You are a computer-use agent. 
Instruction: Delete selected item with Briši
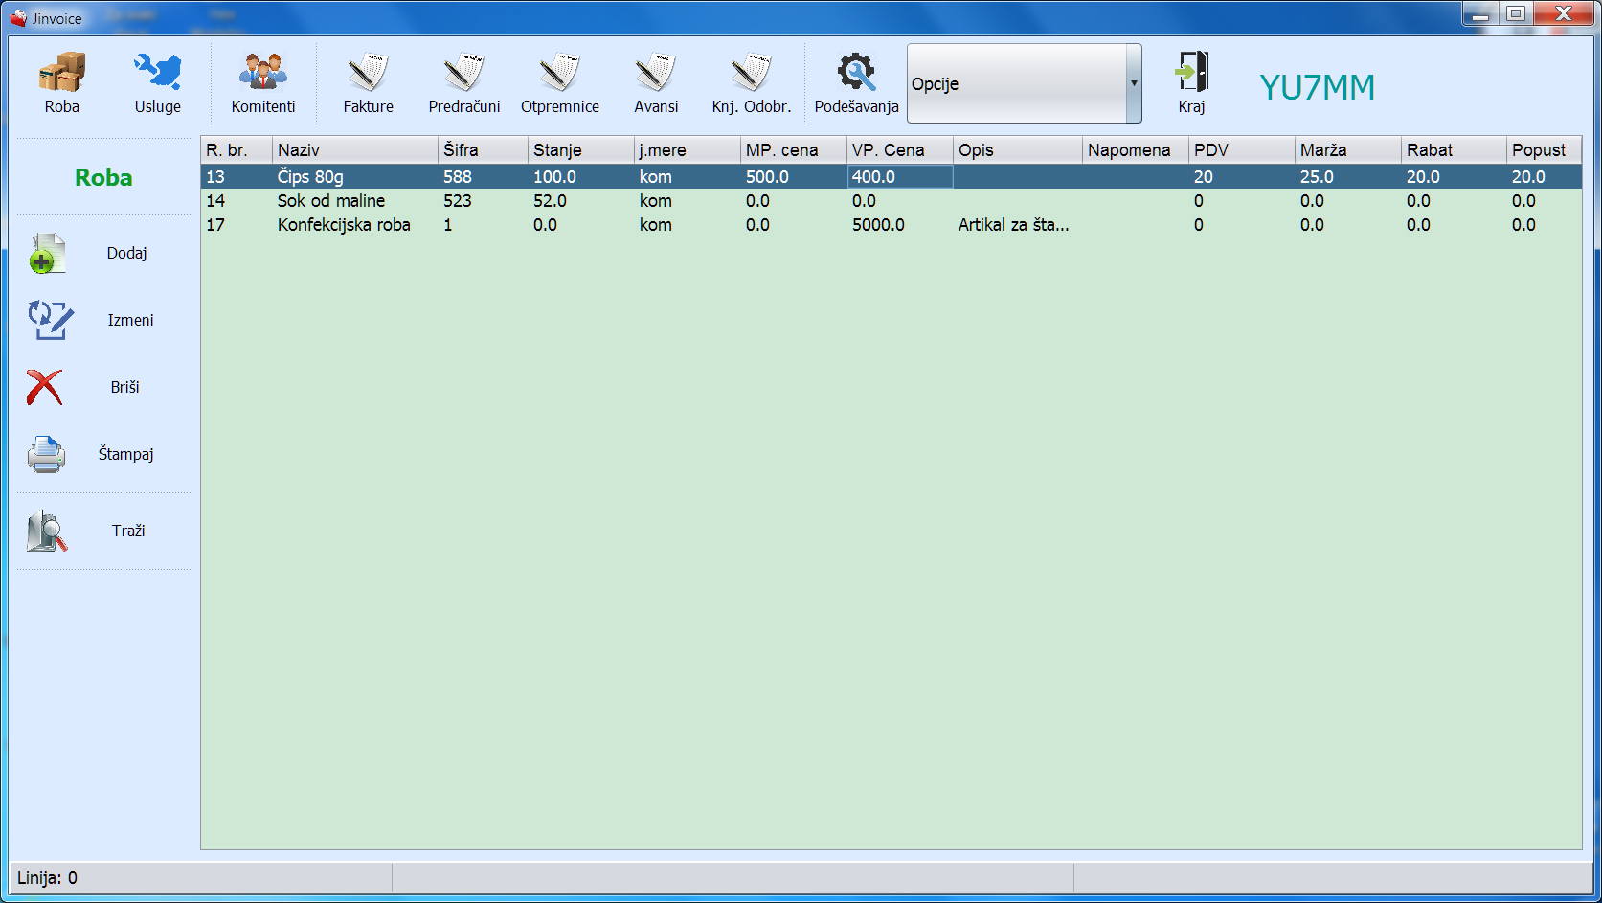click(103, 387)
